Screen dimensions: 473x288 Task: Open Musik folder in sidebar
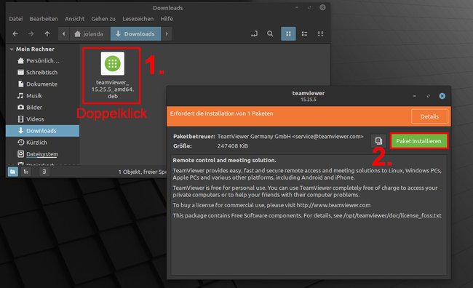click(x=42, y=95)
